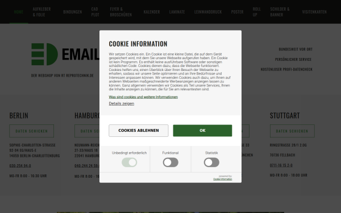The width and height of the screenshot is (341, 213).
Task: Click Der Webshop von RT Reprotechnik.de tagline
Action: (62, 76)
